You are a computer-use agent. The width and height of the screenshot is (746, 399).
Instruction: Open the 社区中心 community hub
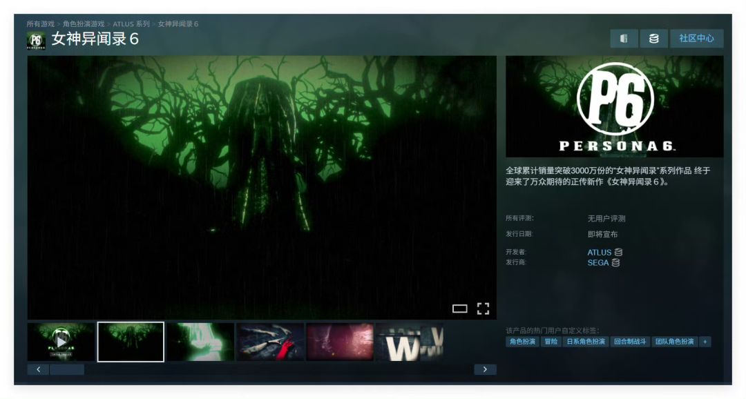696,39
